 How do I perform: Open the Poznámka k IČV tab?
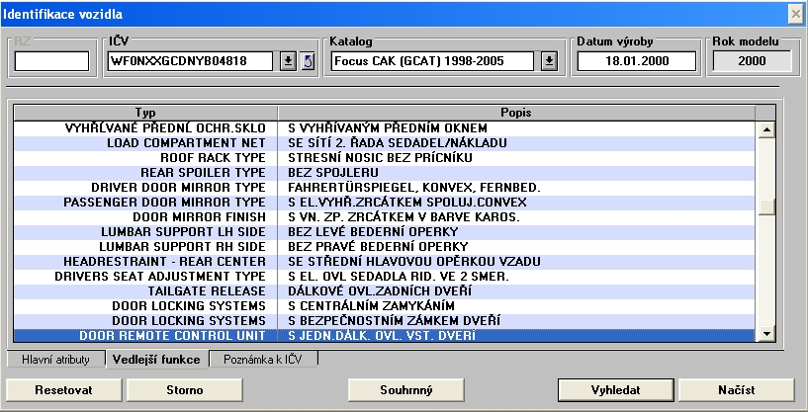tap(264, 360)
